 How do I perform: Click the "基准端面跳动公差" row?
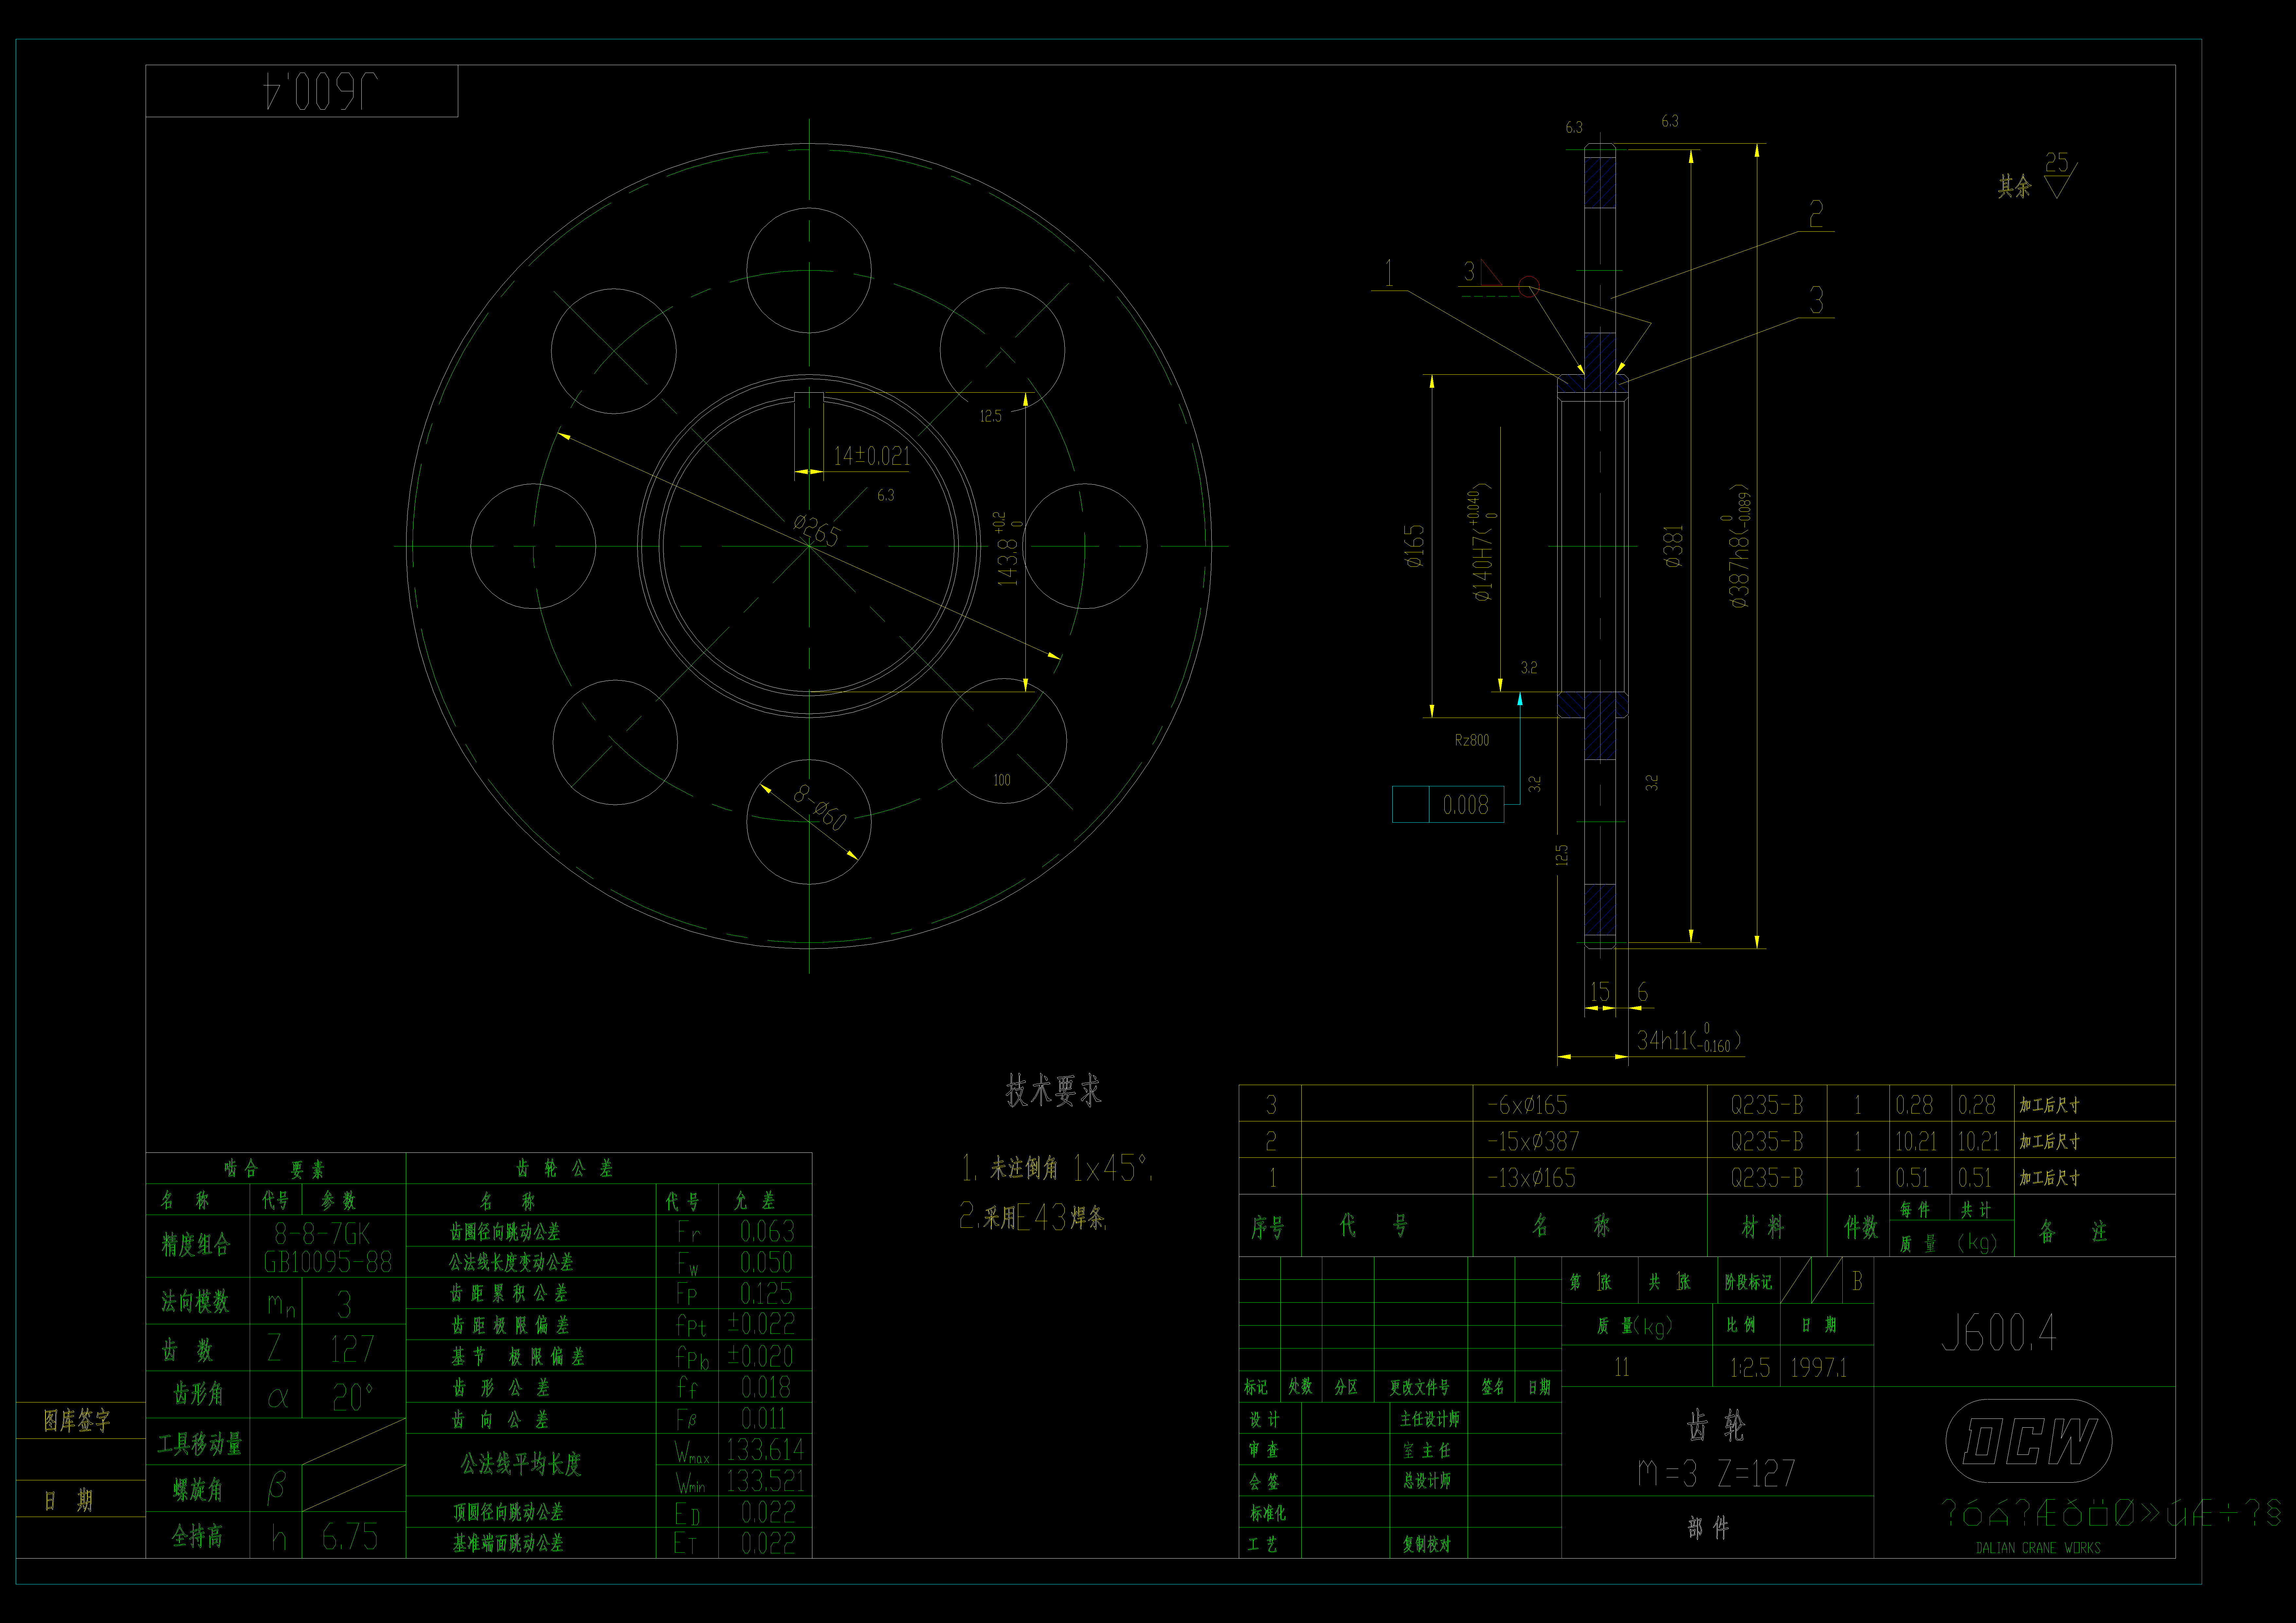click(x=508, y=1544)
